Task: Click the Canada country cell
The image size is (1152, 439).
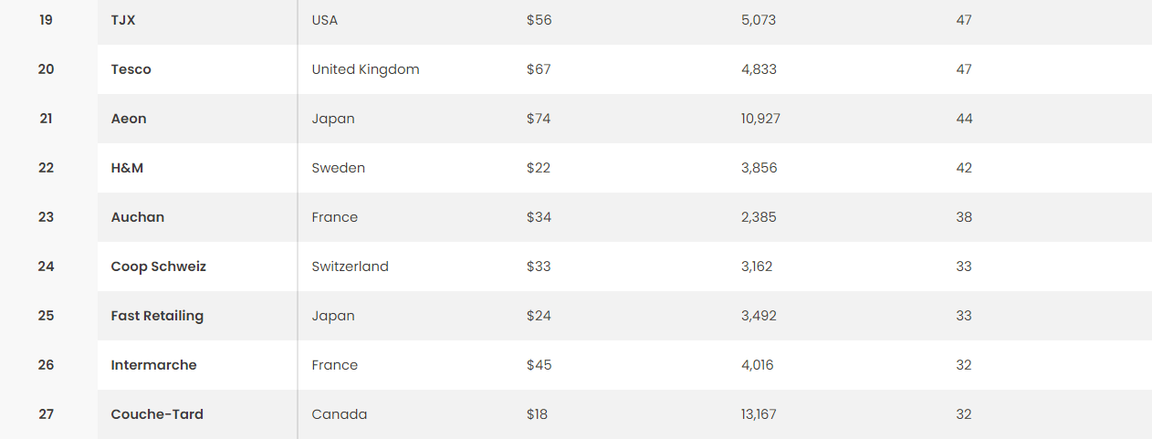Action: [340, 414]
